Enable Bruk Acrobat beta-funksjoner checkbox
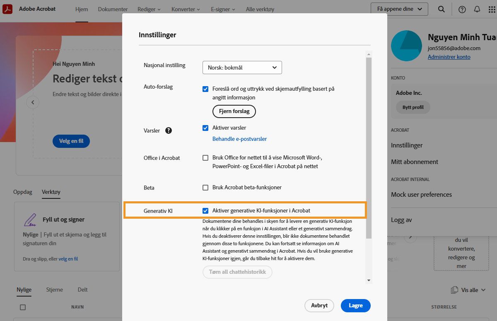The width and height of the screenshot is (497, 321). 205,187
